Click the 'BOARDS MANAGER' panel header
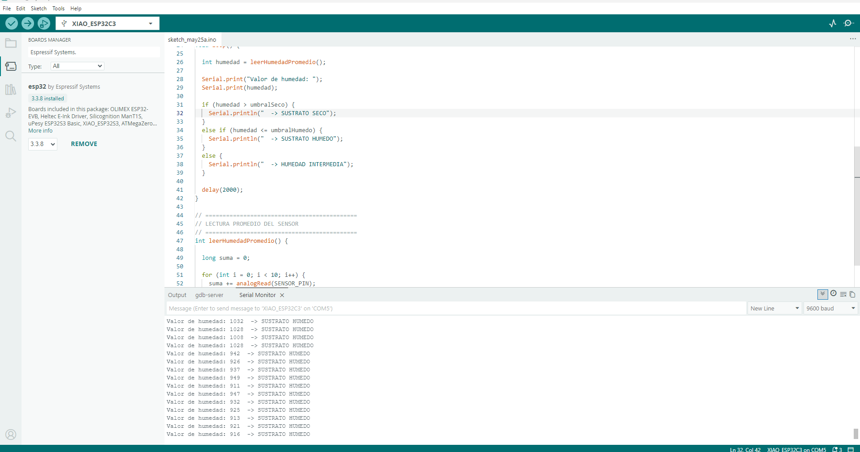 click(x=50, y=40)
